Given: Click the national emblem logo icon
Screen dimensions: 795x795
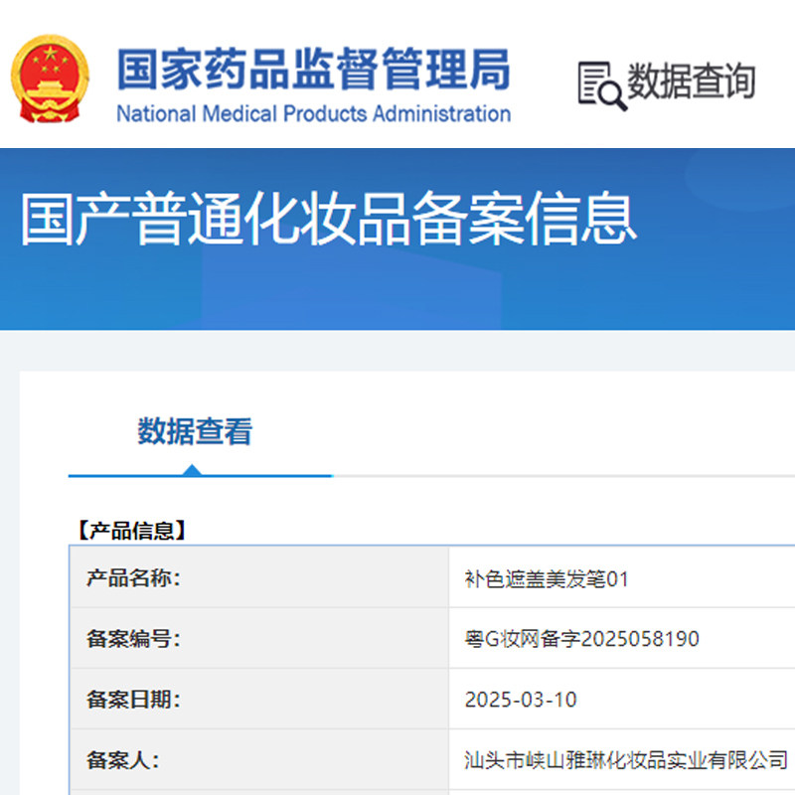Looking at the screenshot, I should click(52, 78).
